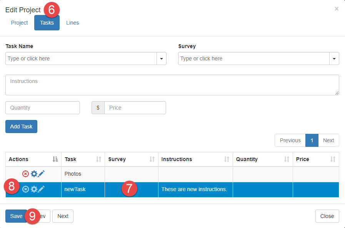Open settings gear for newTask

[x=34, y=189]
